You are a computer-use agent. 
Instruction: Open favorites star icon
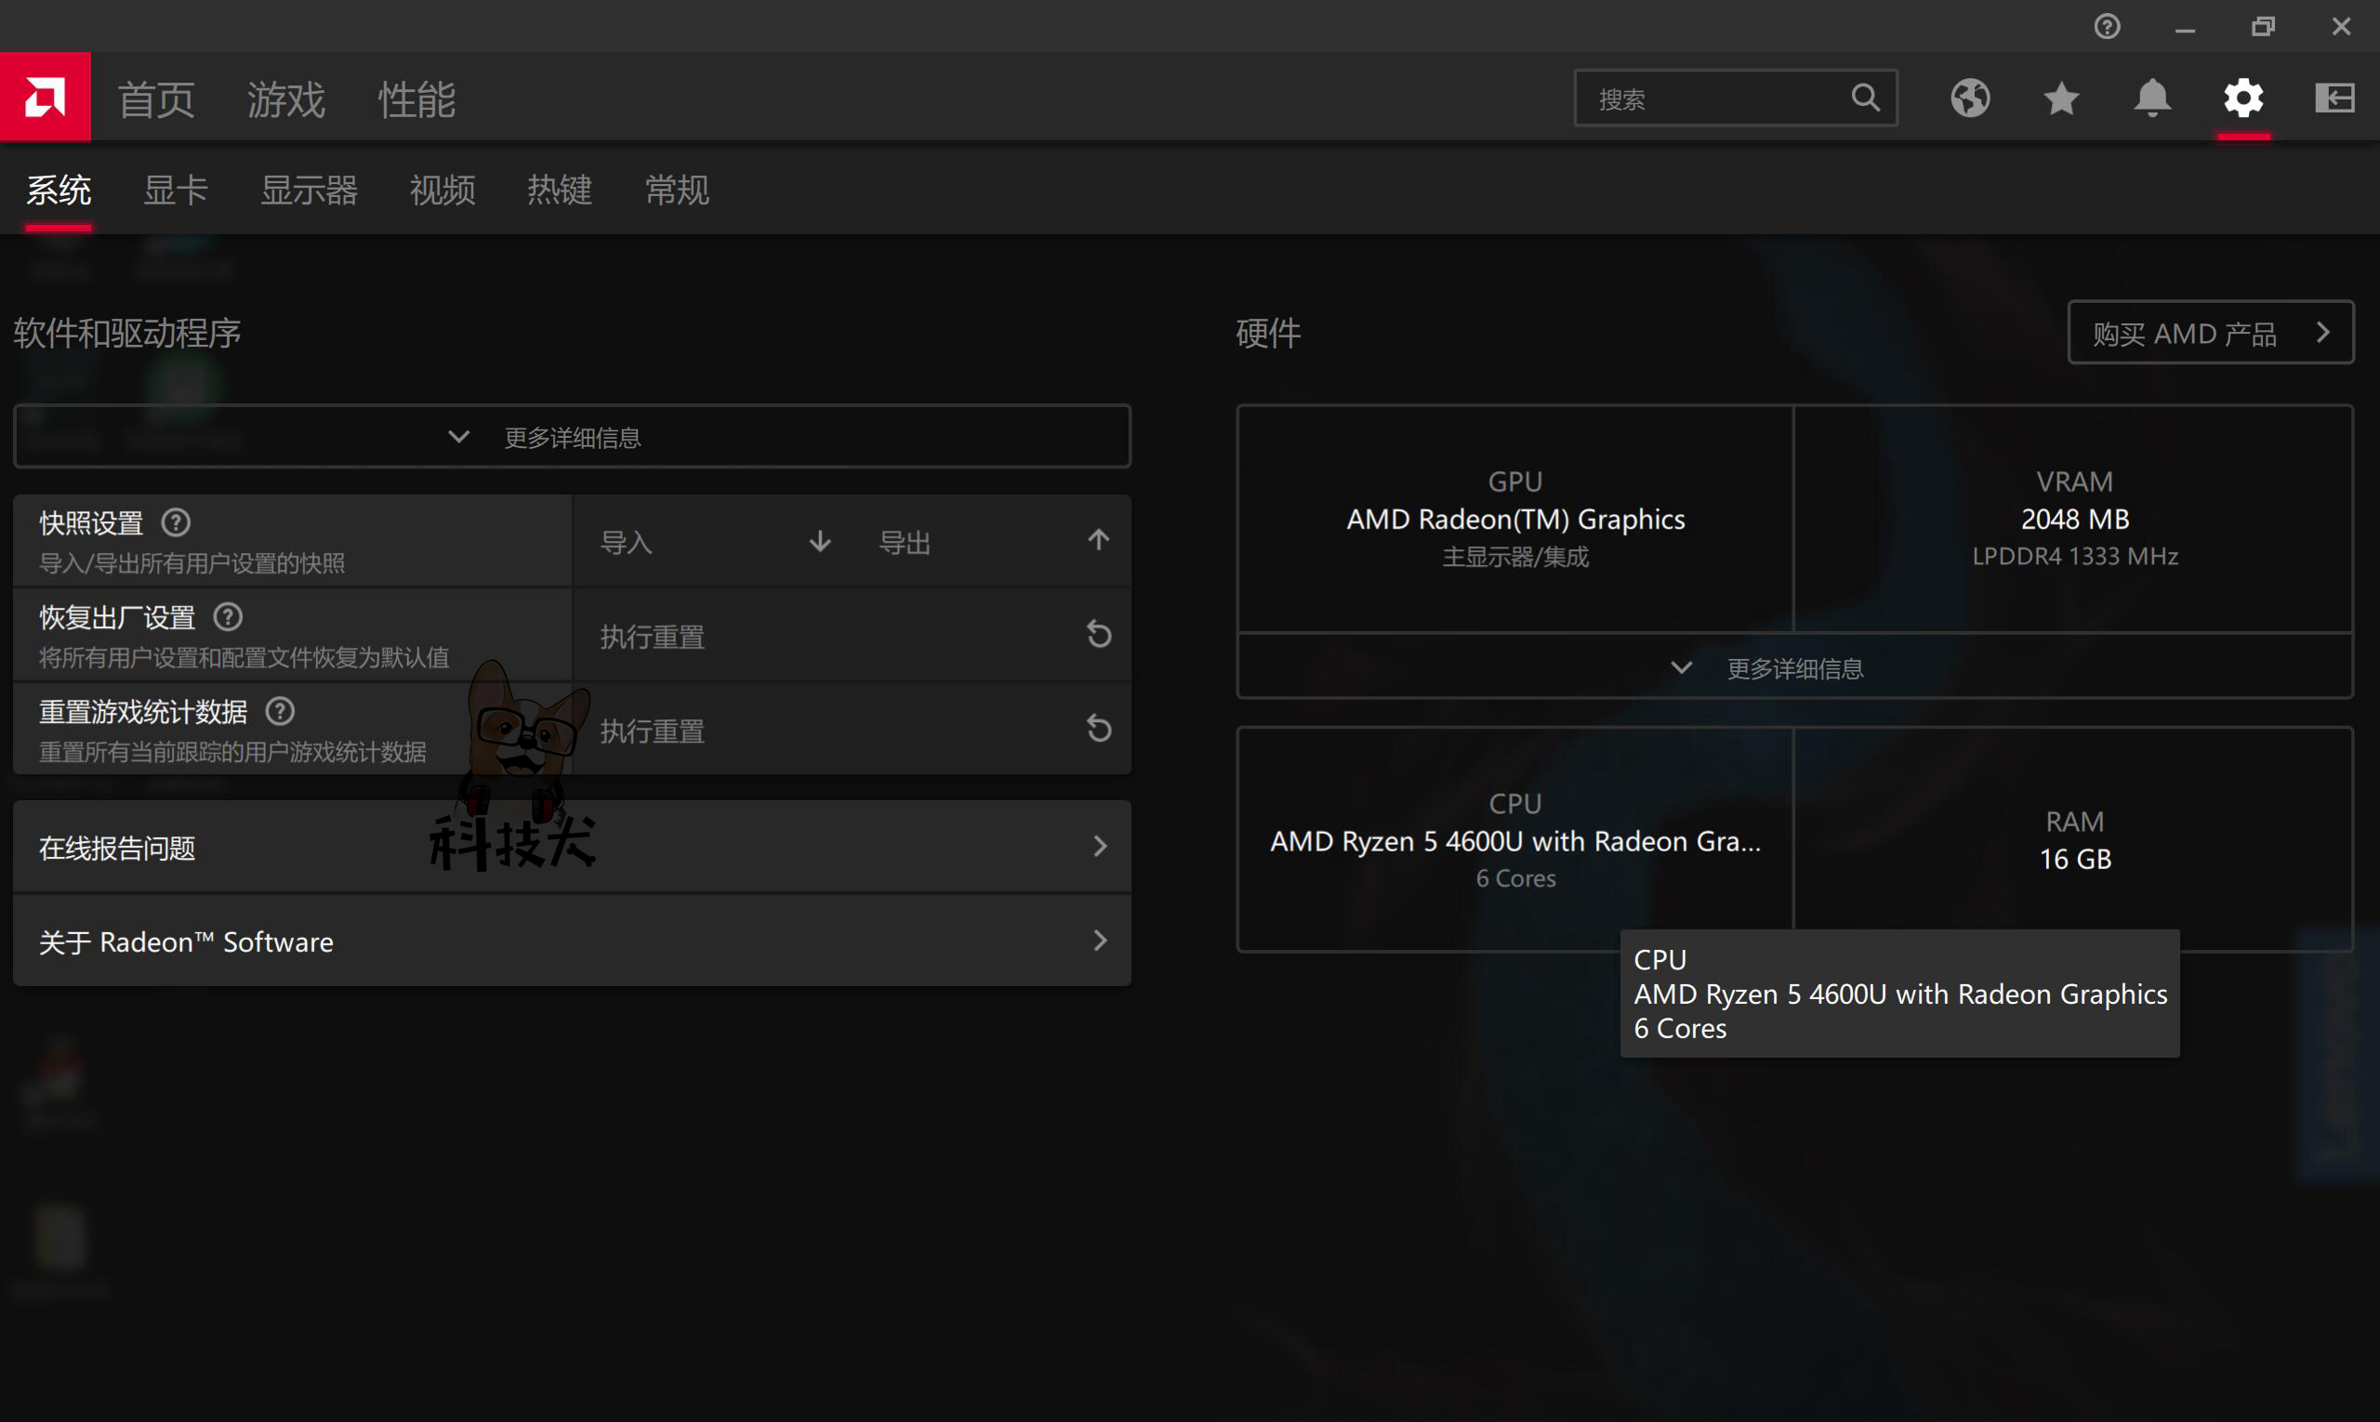(2061, 98)
